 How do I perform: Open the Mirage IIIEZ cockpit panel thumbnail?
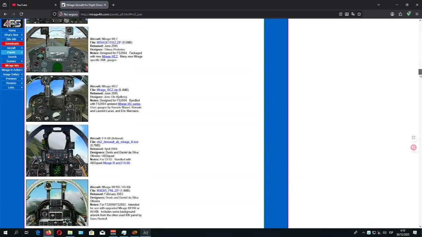pyautogui.click(x=57, y=49)
